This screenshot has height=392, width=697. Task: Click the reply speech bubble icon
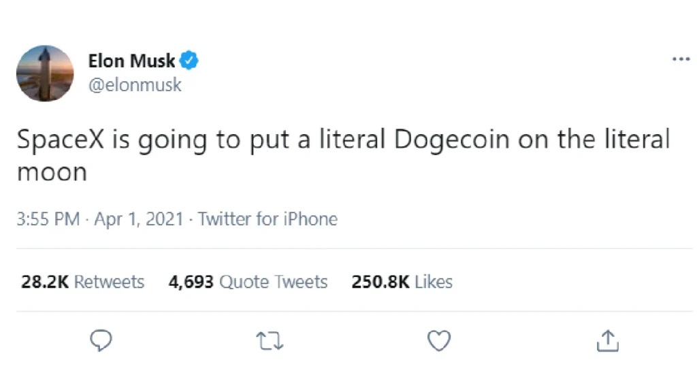coord(101,340)
